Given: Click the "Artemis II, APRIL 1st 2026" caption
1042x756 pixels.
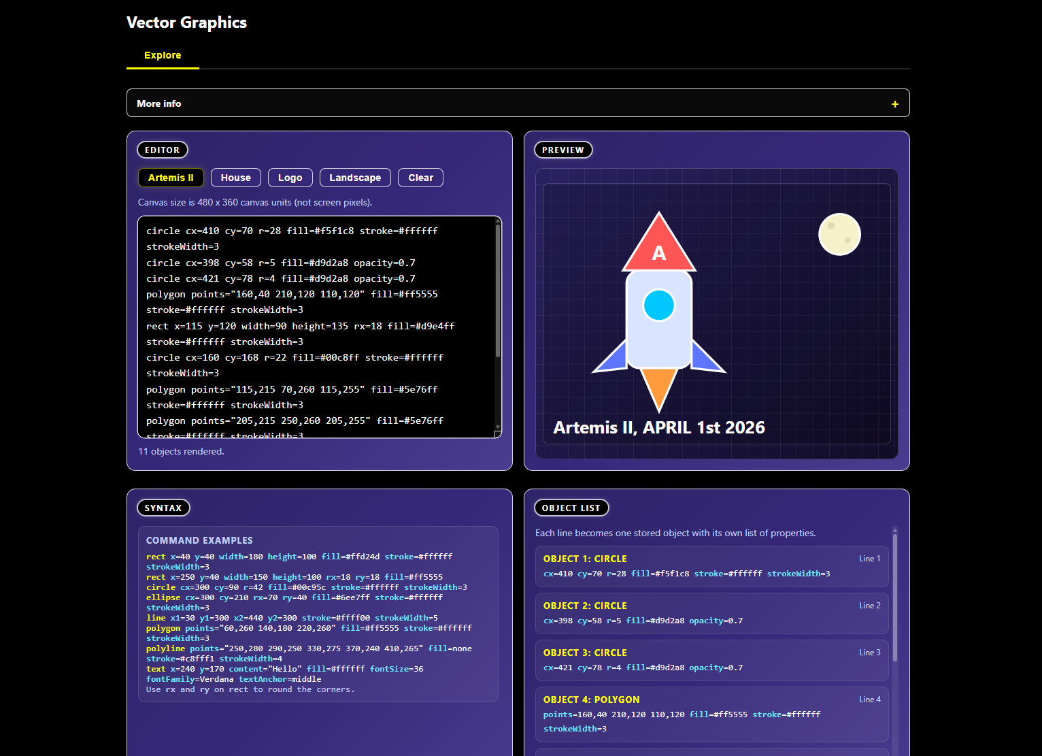Looking at the screenshot, I should 659,427.
